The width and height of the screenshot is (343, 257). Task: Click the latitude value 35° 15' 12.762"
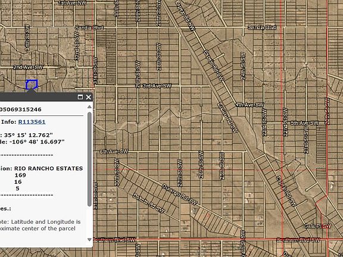(x=29, y=135)
